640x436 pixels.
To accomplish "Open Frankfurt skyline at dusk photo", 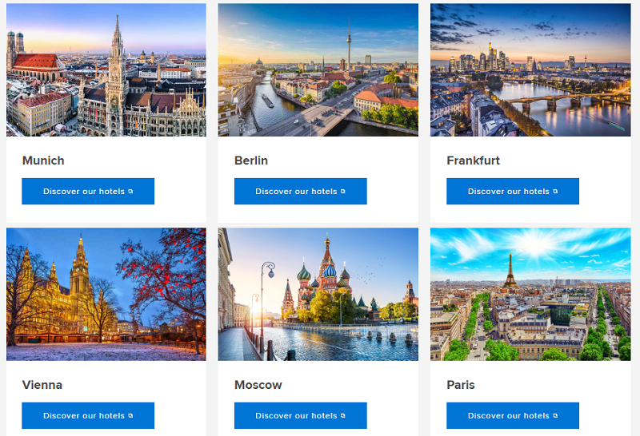I will [x=530, y=69].
